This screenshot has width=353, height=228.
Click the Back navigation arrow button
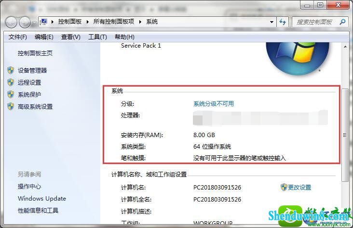pos(11,22)
